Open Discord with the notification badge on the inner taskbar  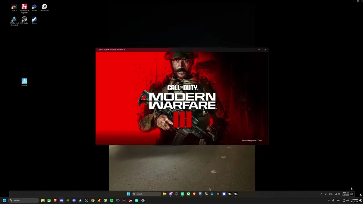pos(170,194)
